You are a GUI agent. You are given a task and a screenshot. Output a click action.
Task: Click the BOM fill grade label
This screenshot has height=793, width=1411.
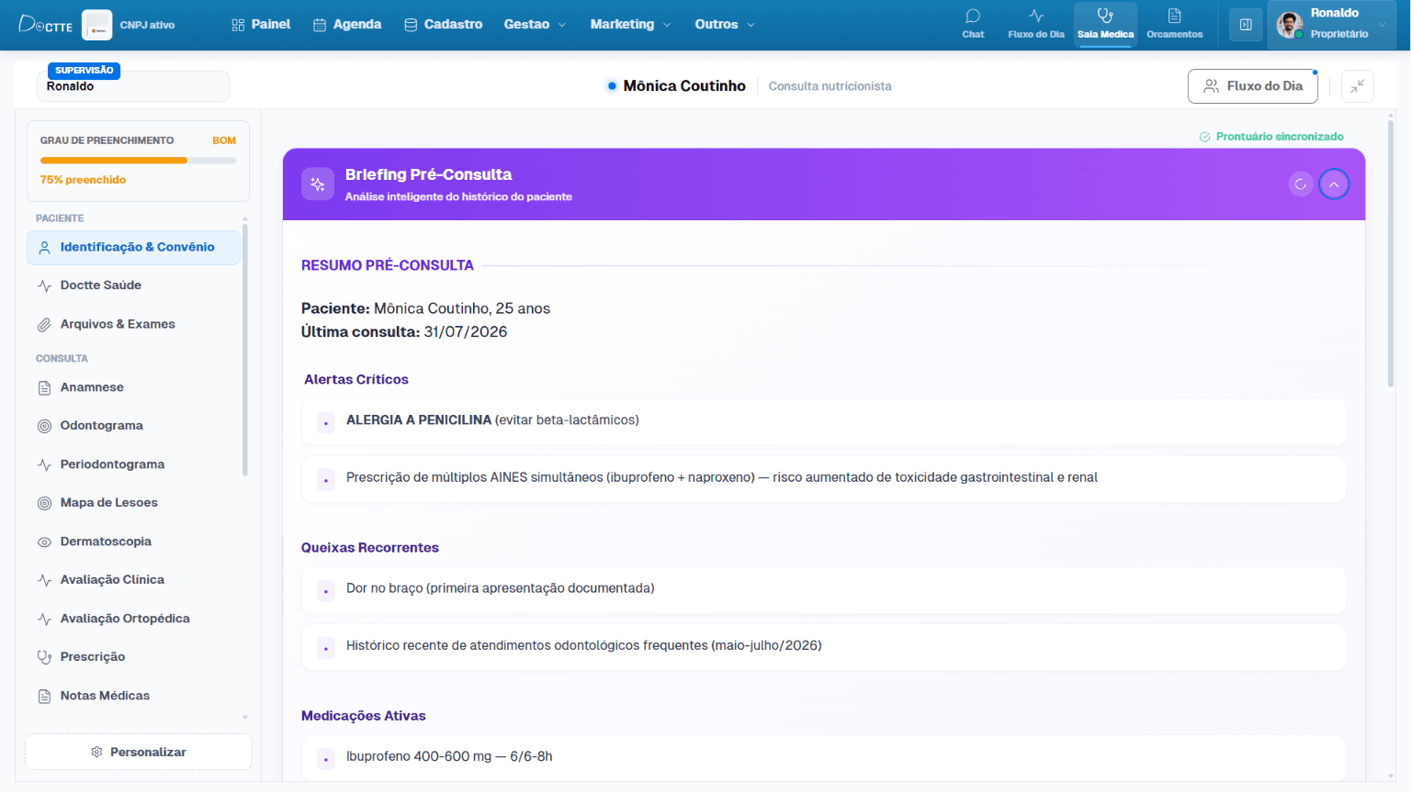[x=224, y=140]
